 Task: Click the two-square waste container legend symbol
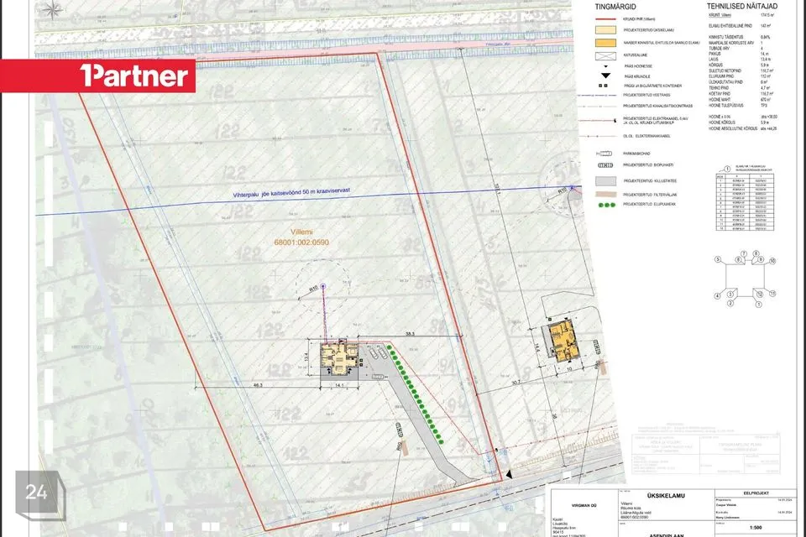(604, 86)
